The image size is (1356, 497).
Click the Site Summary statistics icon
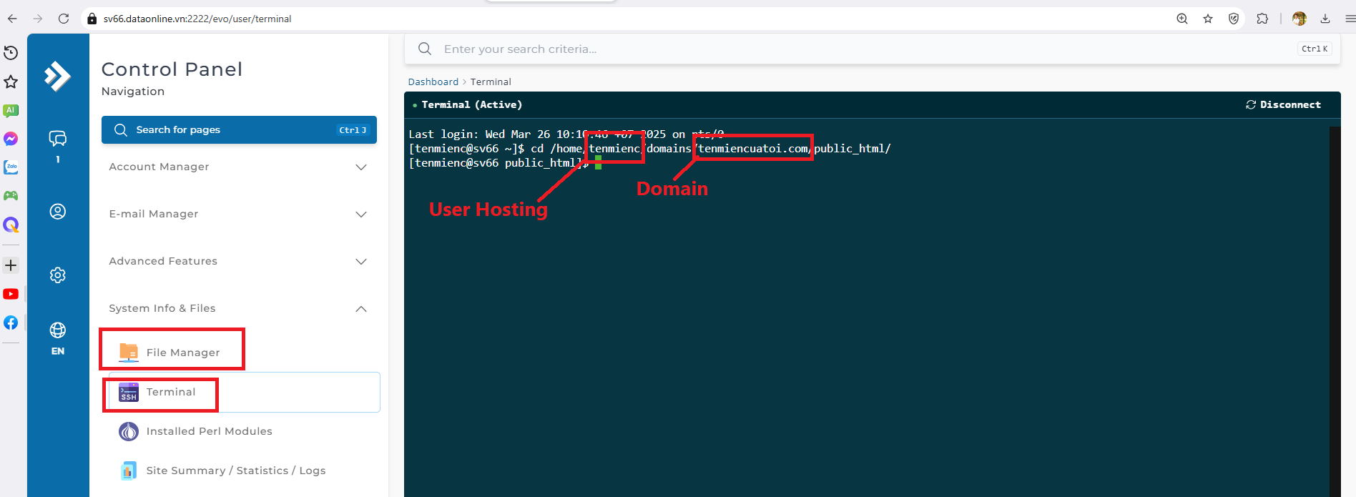click(x=129, y=471)
